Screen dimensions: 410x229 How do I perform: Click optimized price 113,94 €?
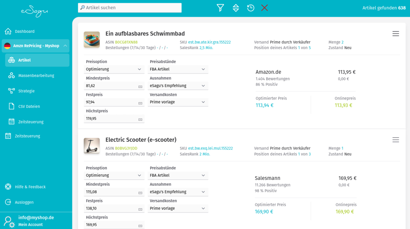click(265, 106)
